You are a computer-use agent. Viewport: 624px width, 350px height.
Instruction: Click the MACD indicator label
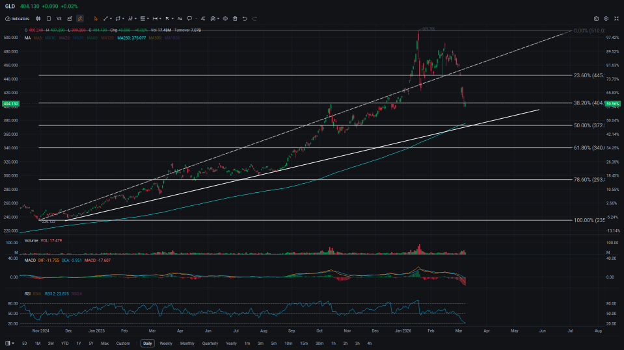30,260
